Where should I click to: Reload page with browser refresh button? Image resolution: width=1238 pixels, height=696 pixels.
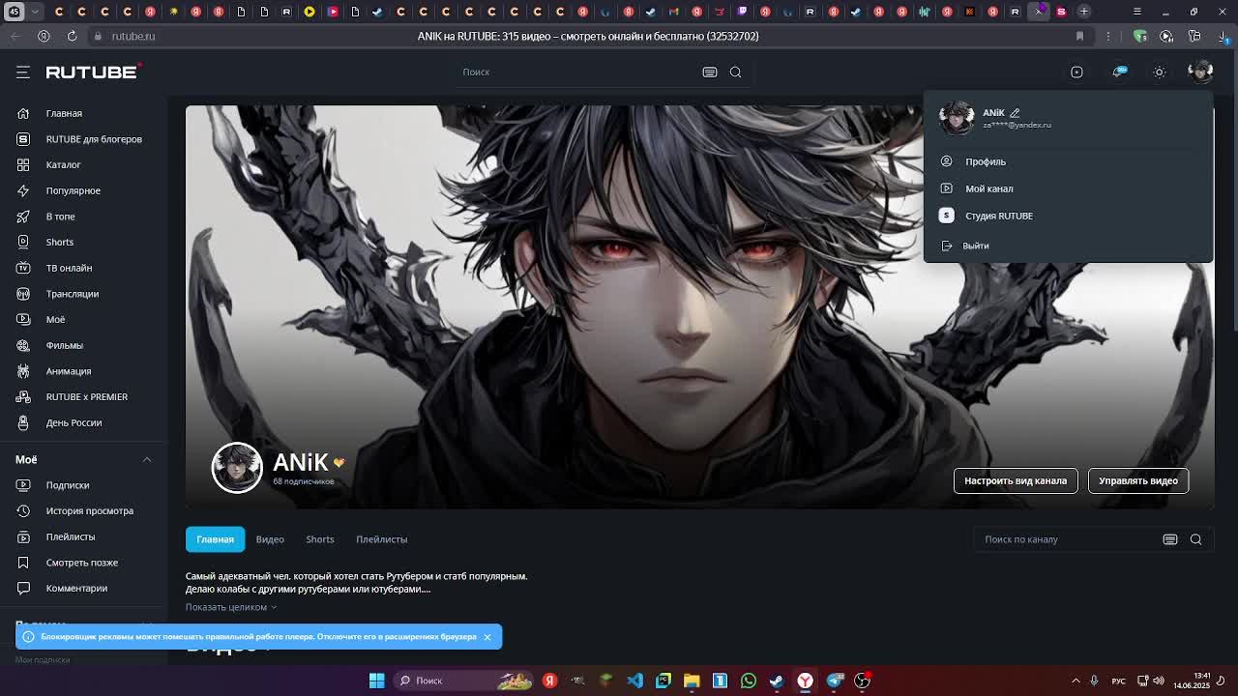72,36
